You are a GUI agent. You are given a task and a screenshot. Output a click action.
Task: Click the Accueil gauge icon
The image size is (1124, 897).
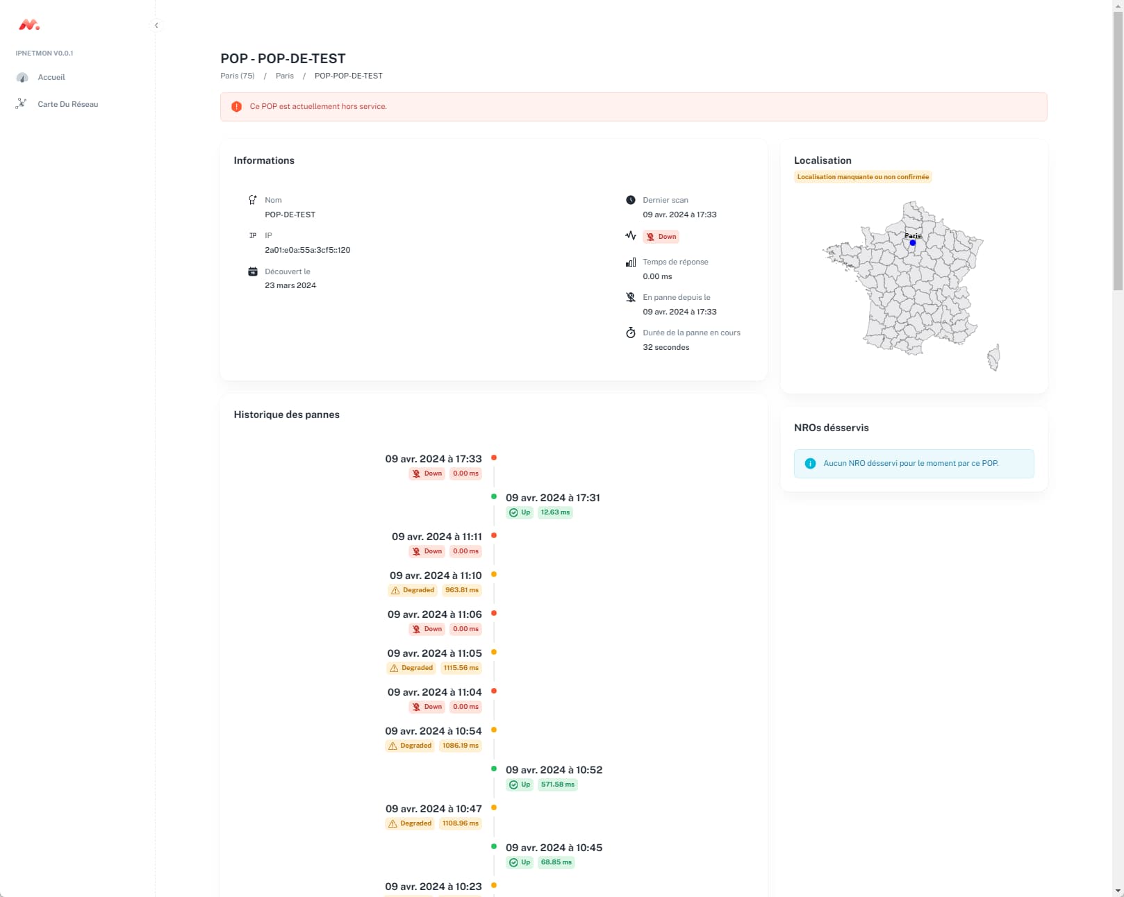22,78
